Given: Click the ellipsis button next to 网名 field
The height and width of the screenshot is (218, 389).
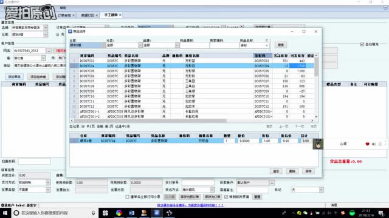Looking at the screenshot, I should coord(49,51).
